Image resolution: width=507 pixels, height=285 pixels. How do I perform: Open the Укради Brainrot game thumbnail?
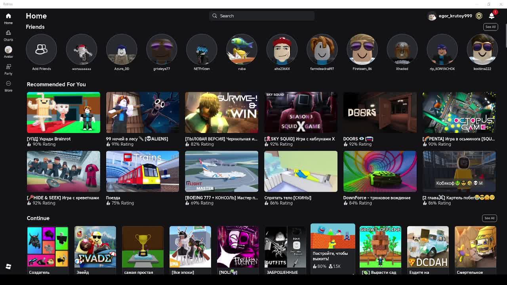click(63, 112)
